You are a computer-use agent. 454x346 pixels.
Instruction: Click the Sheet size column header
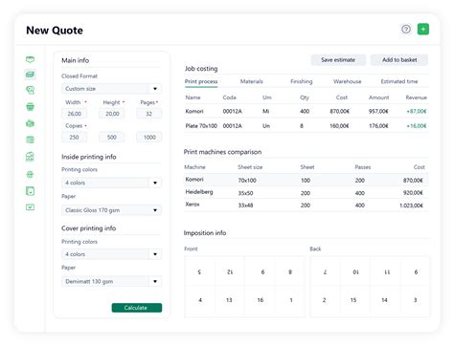250,167
